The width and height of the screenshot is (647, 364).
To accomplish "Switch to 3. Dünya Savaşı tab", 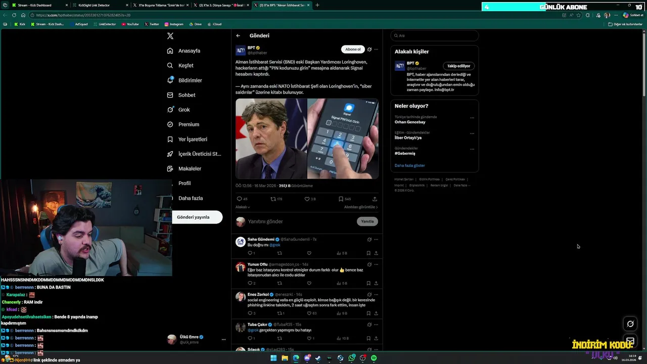I will (221, 5).
